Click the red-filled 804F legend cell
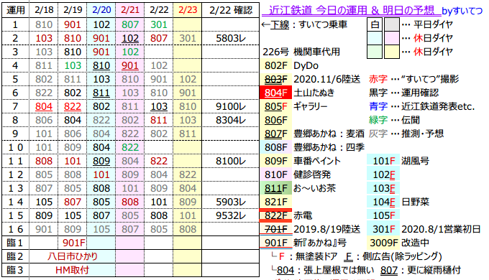489x280 pixels. pyautogui.click(x=275, y=93)
